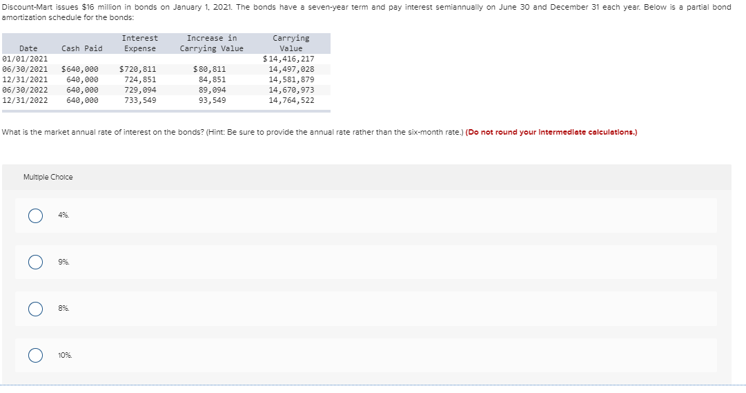Select the 8% radio button
The image size is (746, 393).
coord(35,309)
